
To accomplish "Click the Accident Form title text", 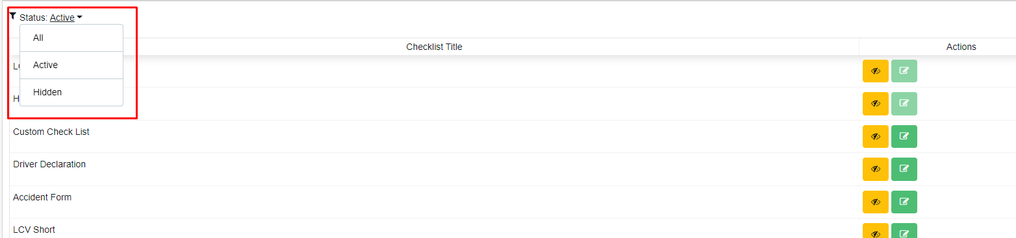I will (x=42, y=197).
